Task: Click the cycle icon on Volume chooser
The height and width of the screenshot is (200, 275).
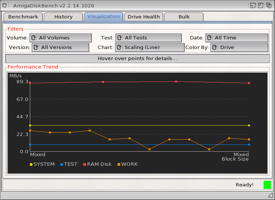Action: [34, 38]
